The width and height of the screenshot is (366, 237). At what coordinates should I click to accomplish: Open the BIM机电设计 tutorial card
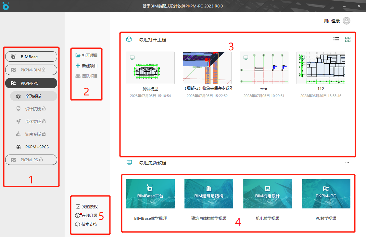pyautogui.click(x=268, y=194)
